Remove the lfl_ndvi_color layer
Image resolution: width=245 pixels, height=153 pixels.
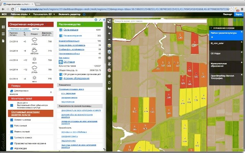pyautogui.click(x=242, y=42)
